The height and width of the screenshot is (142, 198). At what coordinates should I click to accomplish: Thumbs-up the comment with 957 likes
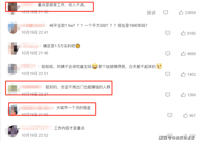[x=185, y=115]
